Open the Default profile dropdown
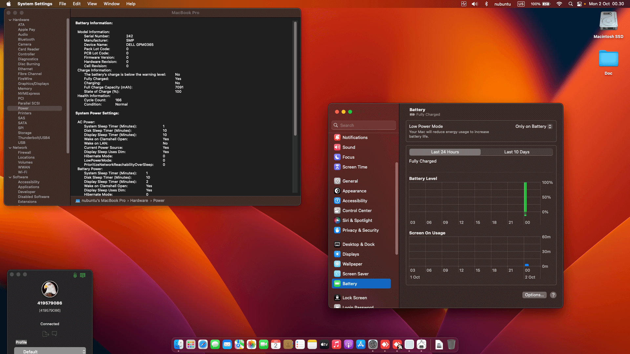 point(50,351)
